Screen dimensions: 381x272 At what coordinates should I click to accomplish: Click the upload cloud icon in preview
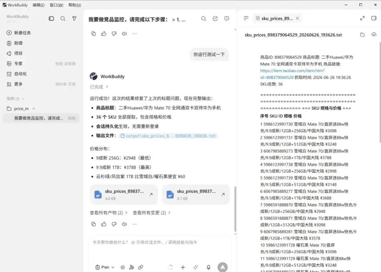coord(374,35)
